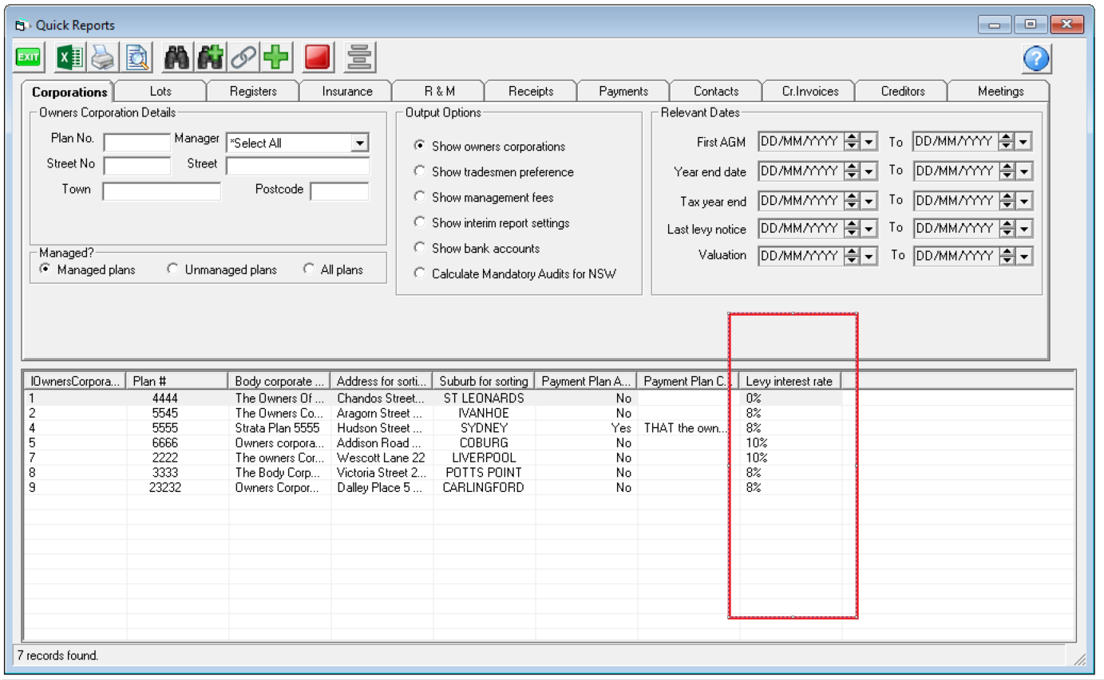Click the Street No input field
1104x680 pixels.
tap(137, 167)
